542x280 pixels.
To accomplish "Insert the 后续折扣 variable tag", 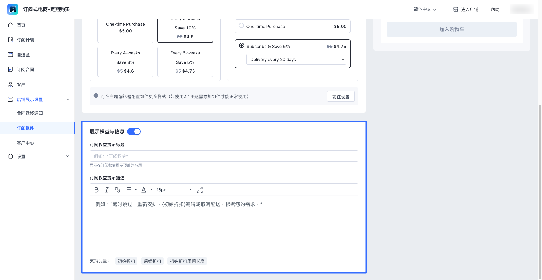I will [152, 261].
